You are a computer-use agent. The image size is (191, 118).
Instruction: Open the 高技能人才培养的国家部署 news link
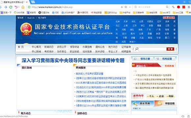point(90,74)
